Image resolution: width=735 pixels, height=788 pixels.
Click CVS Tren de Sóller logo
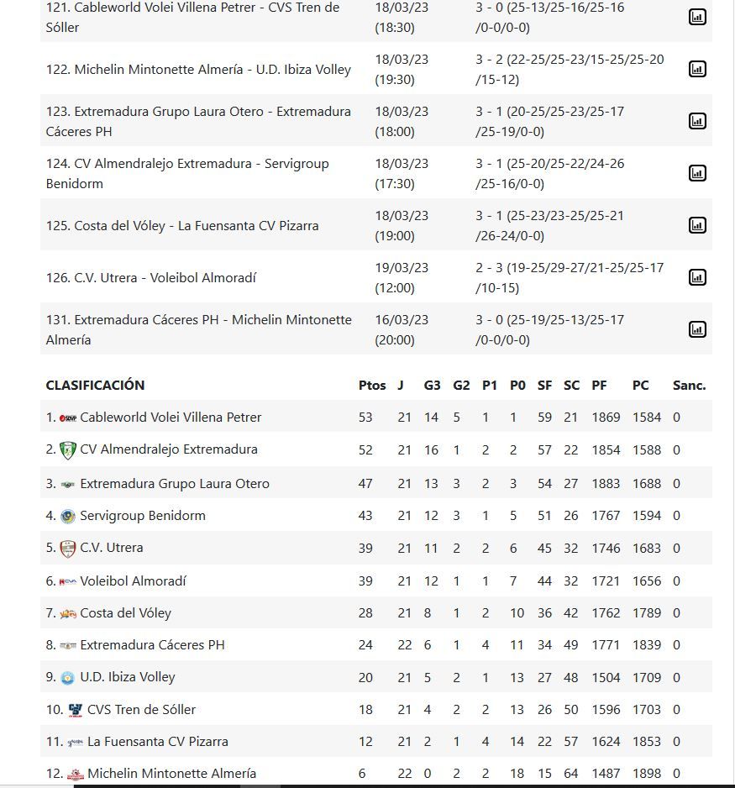[76, 711]
